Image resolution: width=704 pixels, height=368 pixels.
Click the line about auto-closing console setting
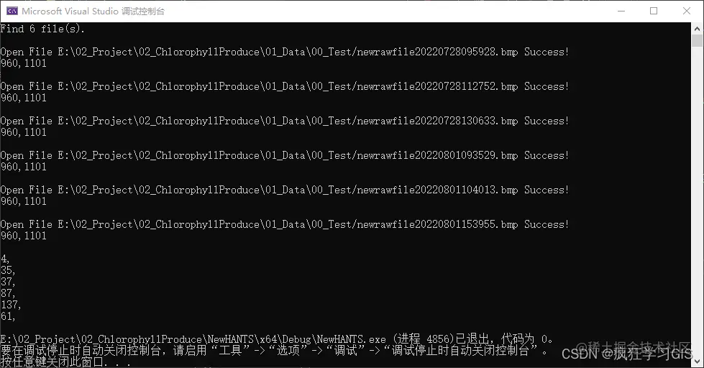(x=274, y=351)
